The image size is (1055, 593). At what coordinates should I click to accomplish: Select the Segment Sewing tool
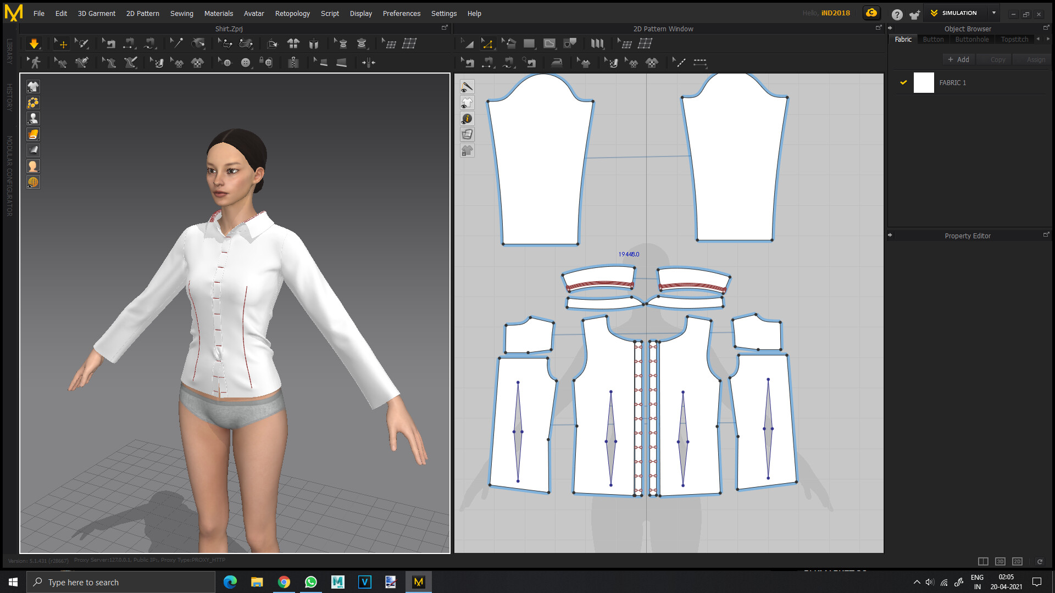pyautogui.click(x=487, y=62)
